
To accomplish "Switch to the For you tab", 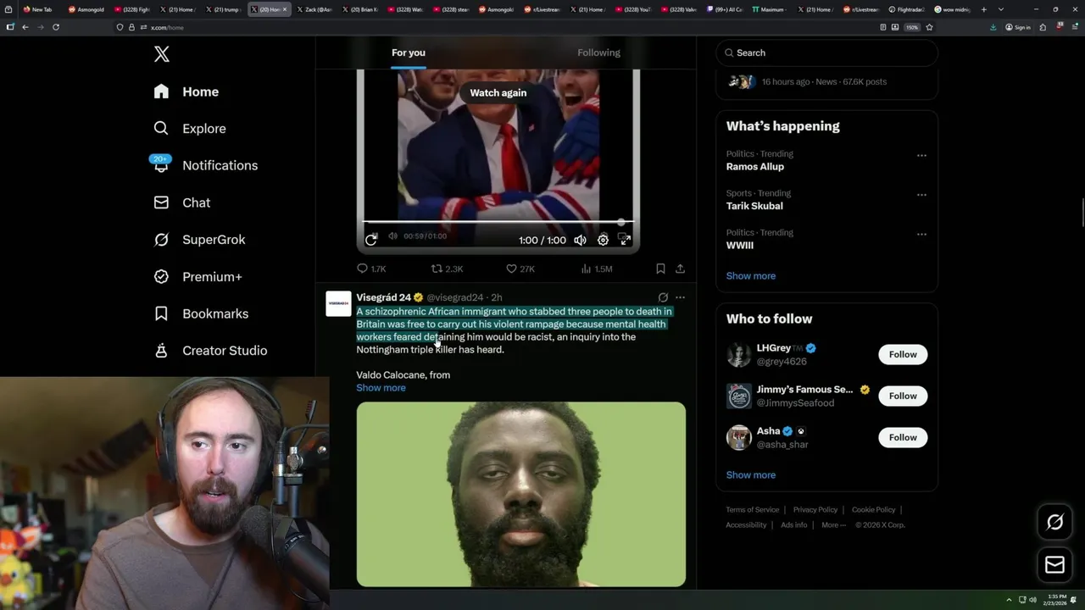I will point(409,53).
